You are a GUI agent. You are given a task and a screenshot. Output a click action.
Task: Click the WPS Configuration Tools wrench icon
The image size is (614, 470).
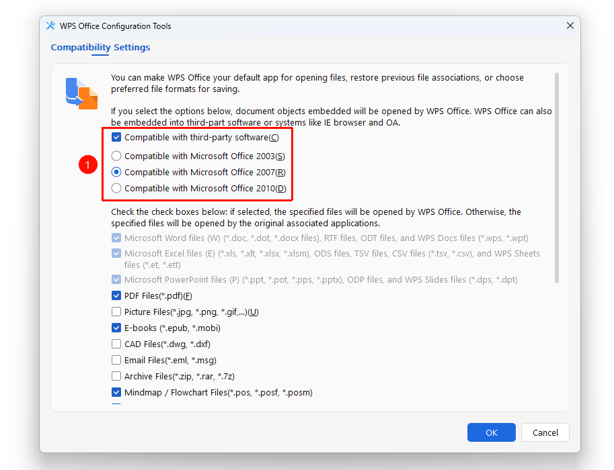[x=50, y=26]
